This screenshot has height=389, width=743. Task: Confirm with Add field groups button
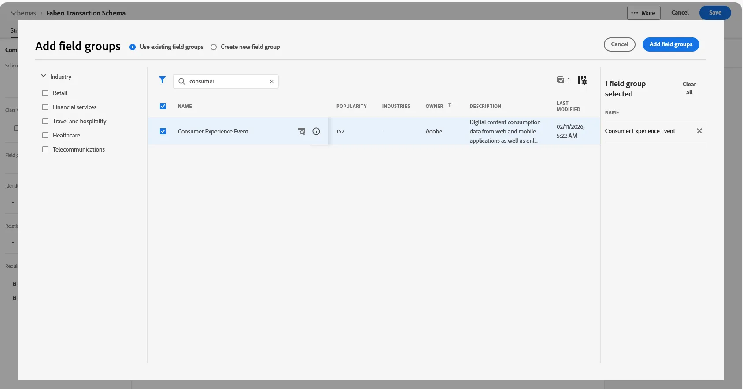point(671,44)
